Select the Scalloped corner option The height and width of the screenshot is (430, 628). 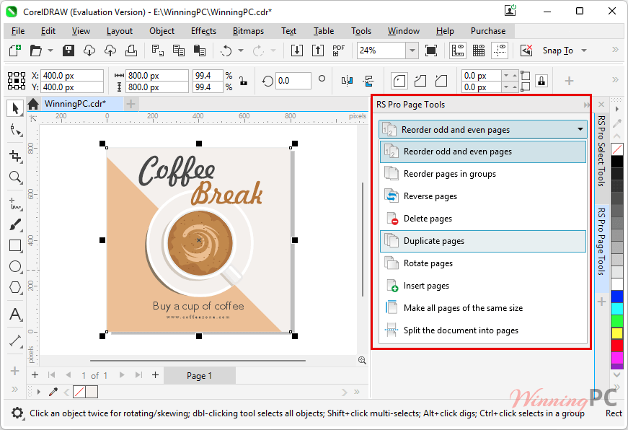click(x=420, y=81)
